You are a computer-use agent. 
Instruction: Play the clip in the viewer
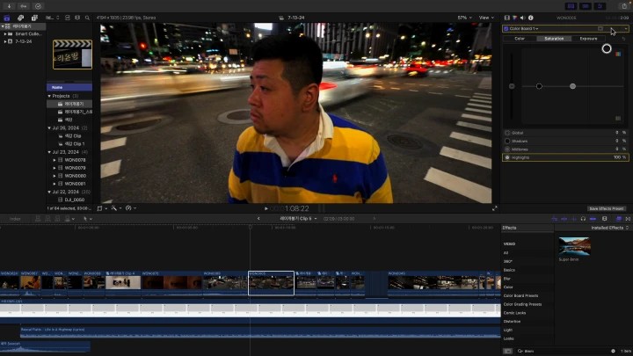[x=266, y=208]
